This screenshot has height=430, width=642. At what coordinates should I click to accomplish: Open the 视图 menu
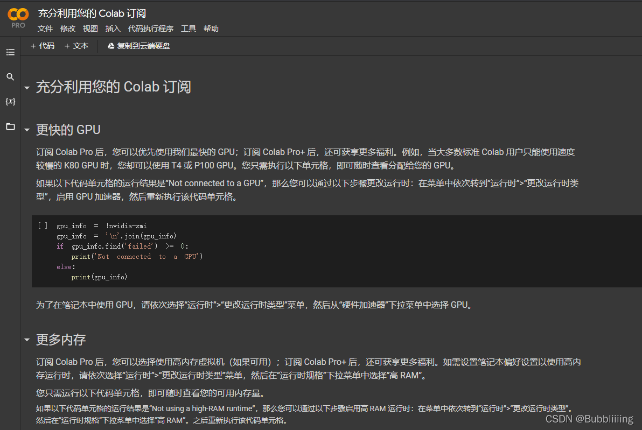coord(90,29)
